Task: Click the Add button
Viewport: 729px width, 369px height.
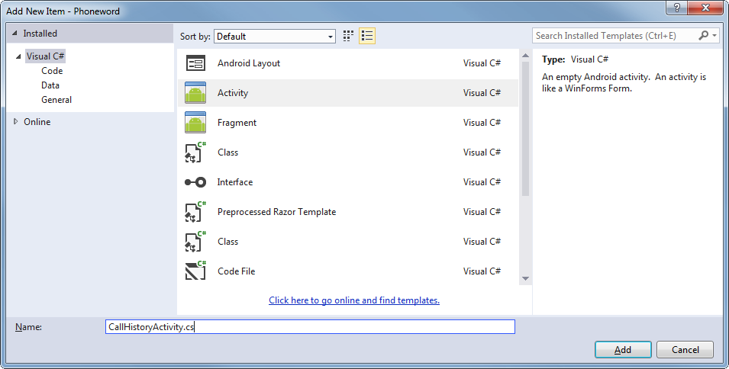Action: pyautogui.click(x=623, y=349)
